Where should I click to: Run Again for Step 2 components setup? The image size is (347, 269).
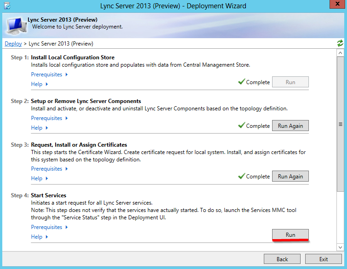(x=290, y=126)
